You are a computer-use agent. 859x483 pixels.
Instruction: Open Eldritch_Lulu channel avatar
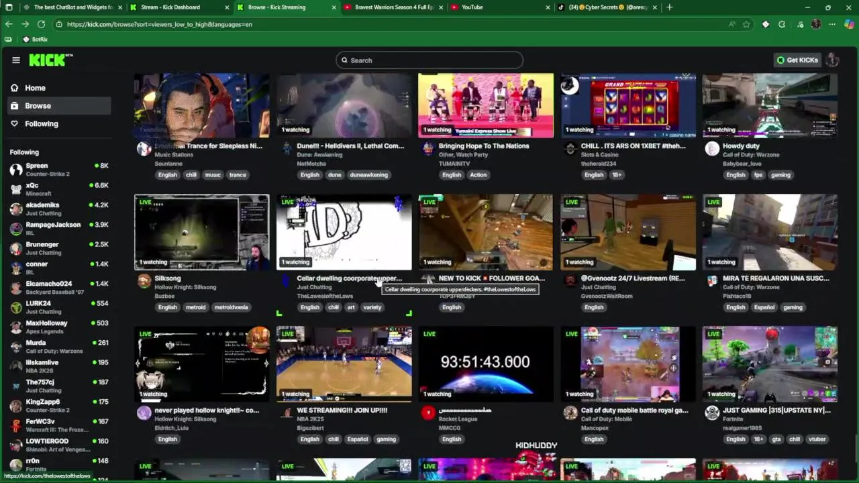pyautogui.click(x=144, y=413)
